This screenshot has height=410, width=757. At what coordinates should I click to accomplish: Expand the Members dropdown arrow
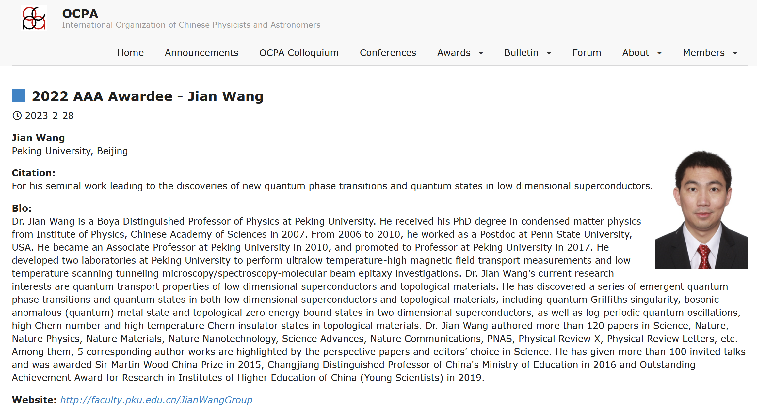click(x=735, y=53)
